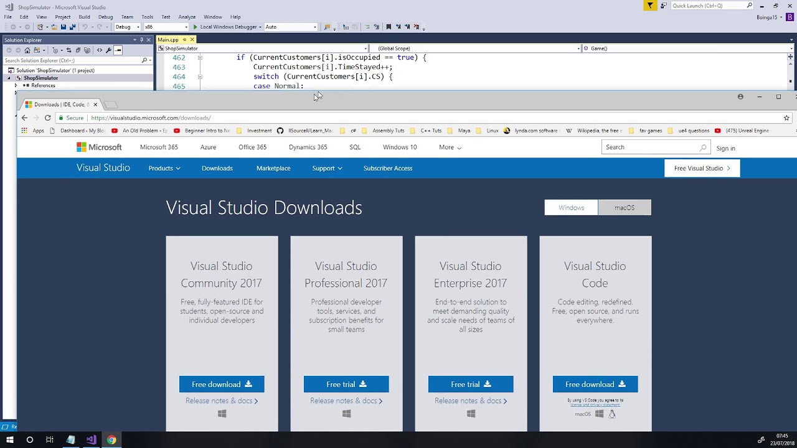Start Local Windows Debugger with green play icon

click(x=195, y=27)
